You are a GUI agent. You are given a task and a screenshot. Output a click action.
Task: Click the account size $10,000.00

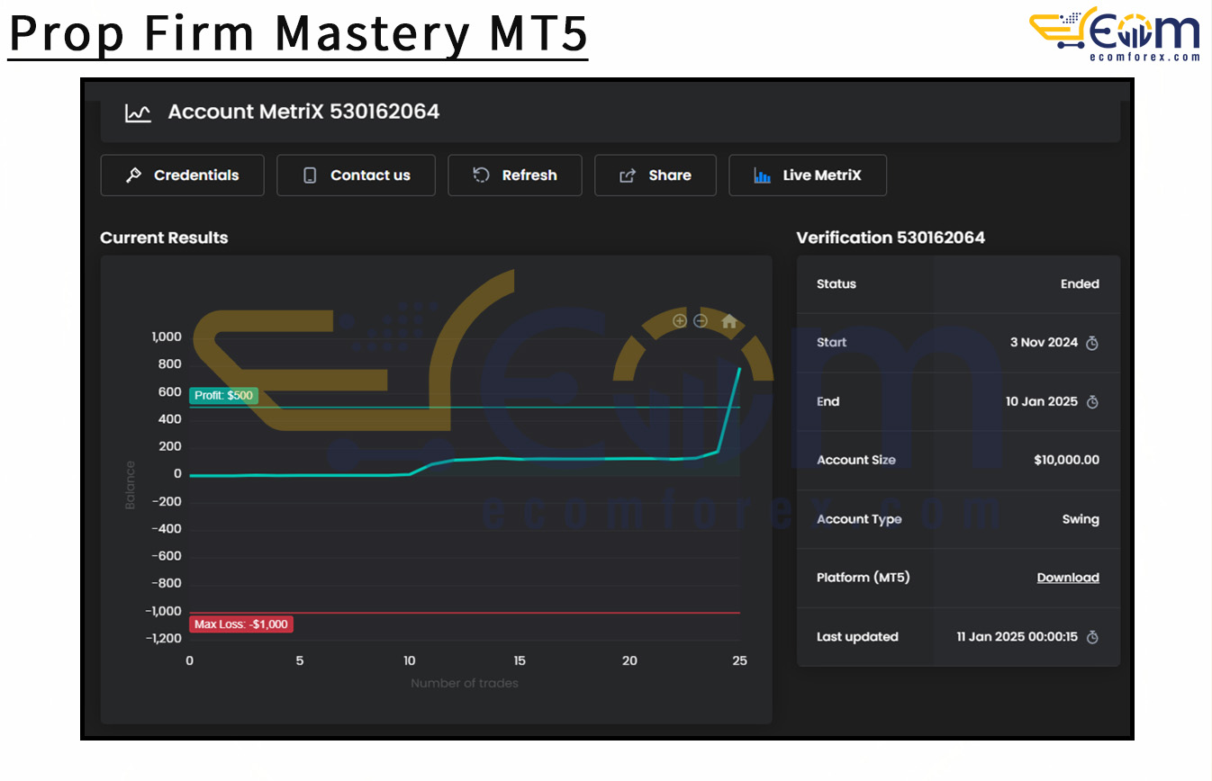point(1066,460)
